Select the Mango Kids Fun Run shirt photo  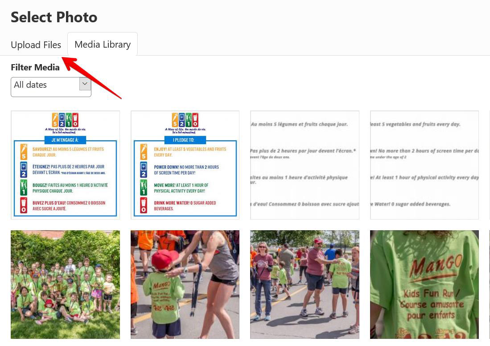424,285
